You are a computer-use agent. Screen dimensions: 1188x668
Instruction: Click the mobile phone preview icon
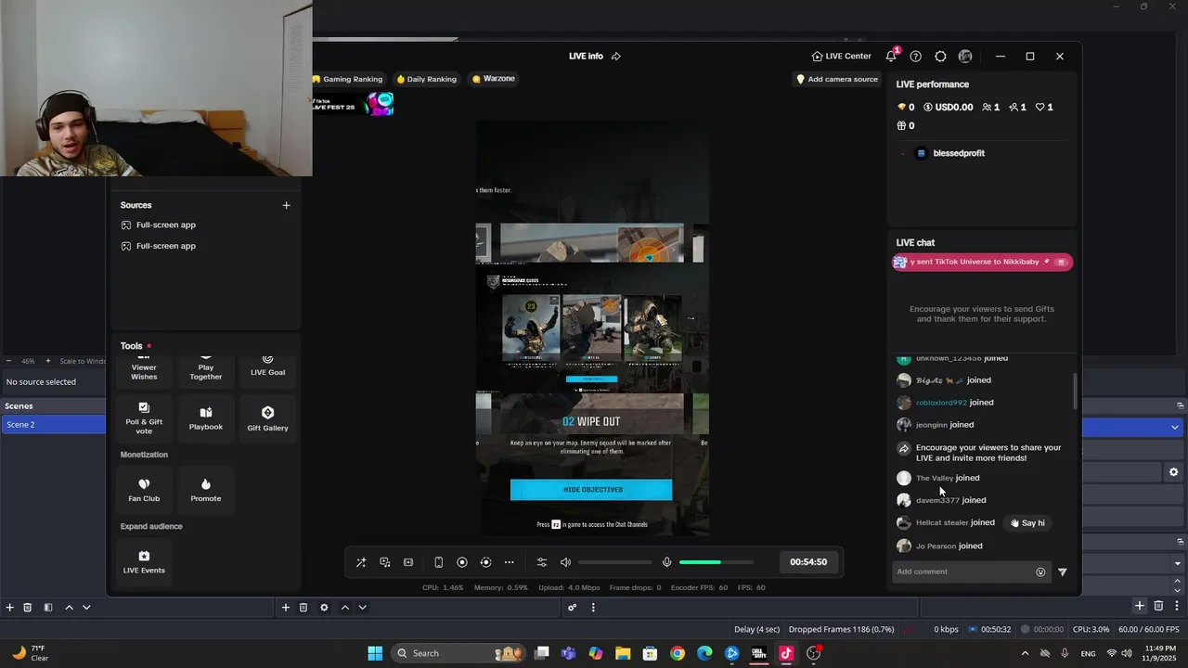pyautogui.click(x=439, y=562)
